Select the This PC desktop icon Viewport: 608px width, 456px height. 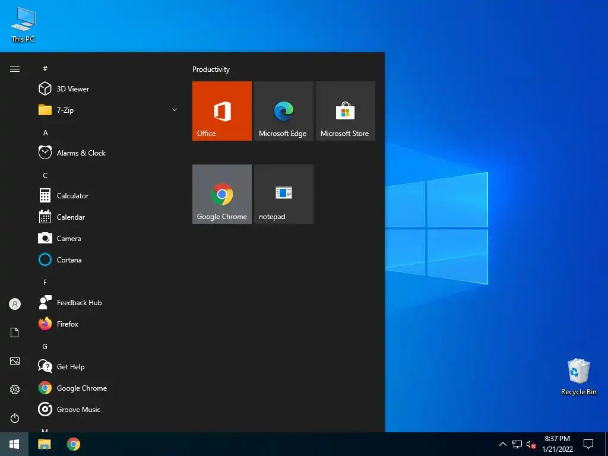click(23, 24)
